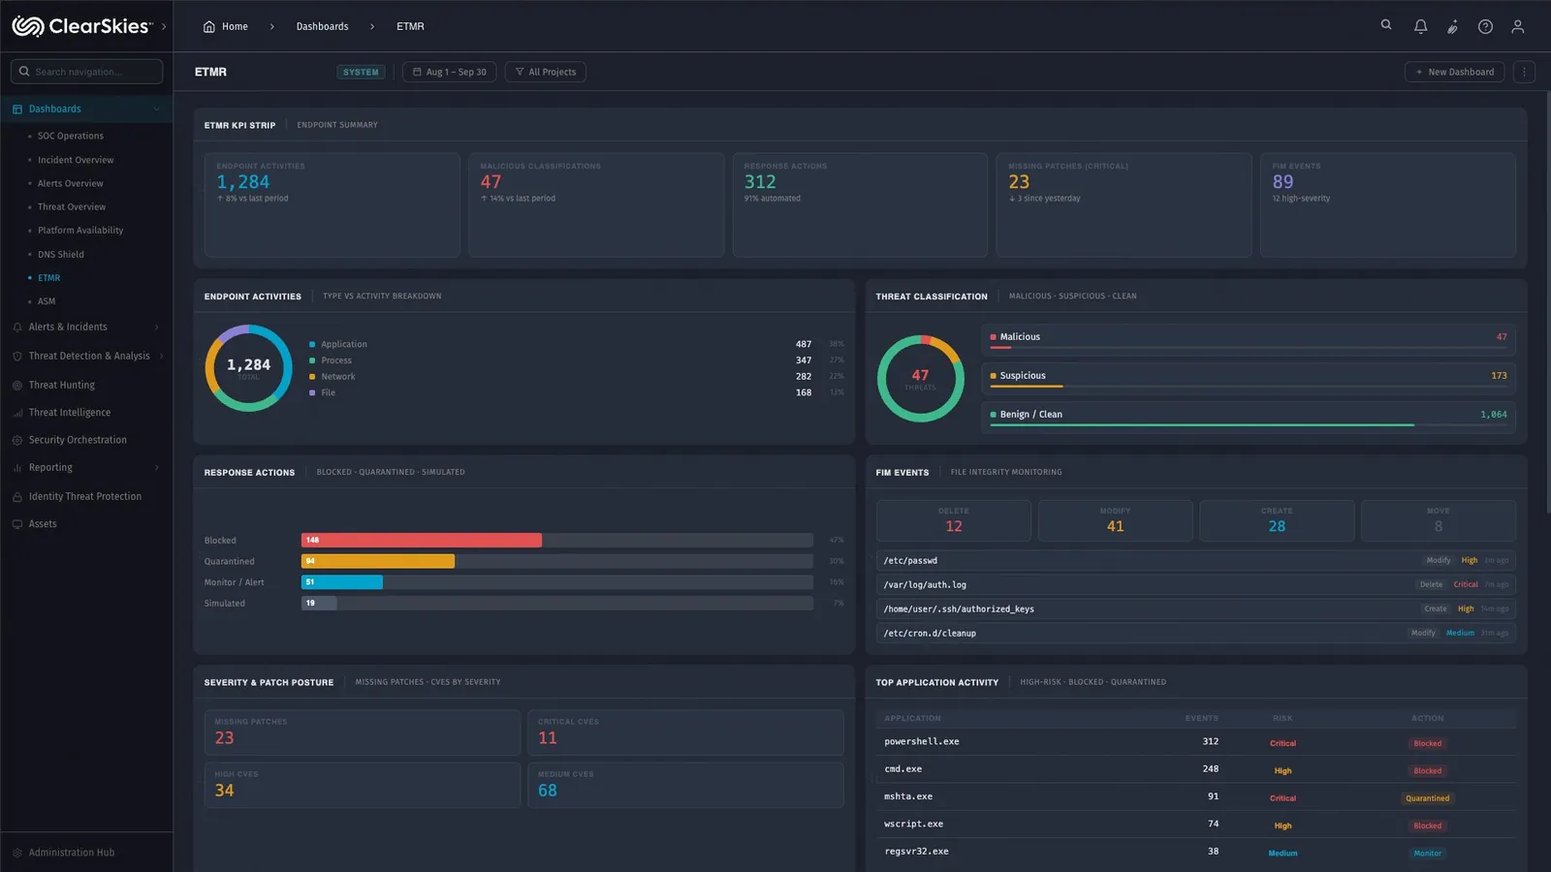
Task: Open the Aug 1 – Sep 30 date picker
Action: point(450,72)
